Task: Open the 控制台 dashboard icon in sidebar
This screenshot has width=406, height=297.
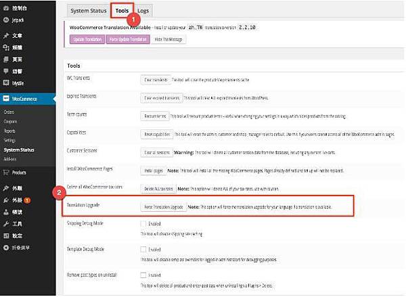Action: [x=6, y=8]
